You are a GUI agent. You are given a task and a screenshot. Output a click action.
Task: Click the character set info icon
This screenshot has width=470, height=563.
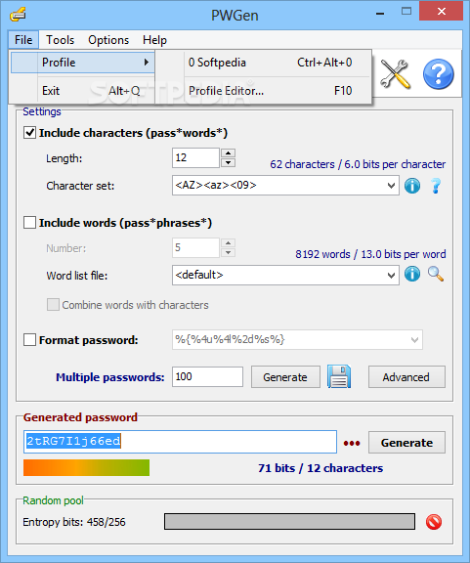click(412, 186)
